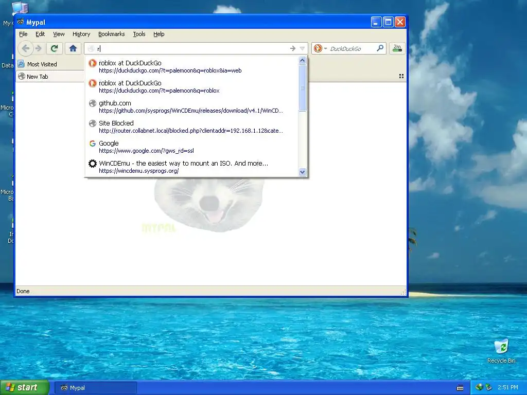Click the Mypal title bar raccoon icon

[21, 22]
